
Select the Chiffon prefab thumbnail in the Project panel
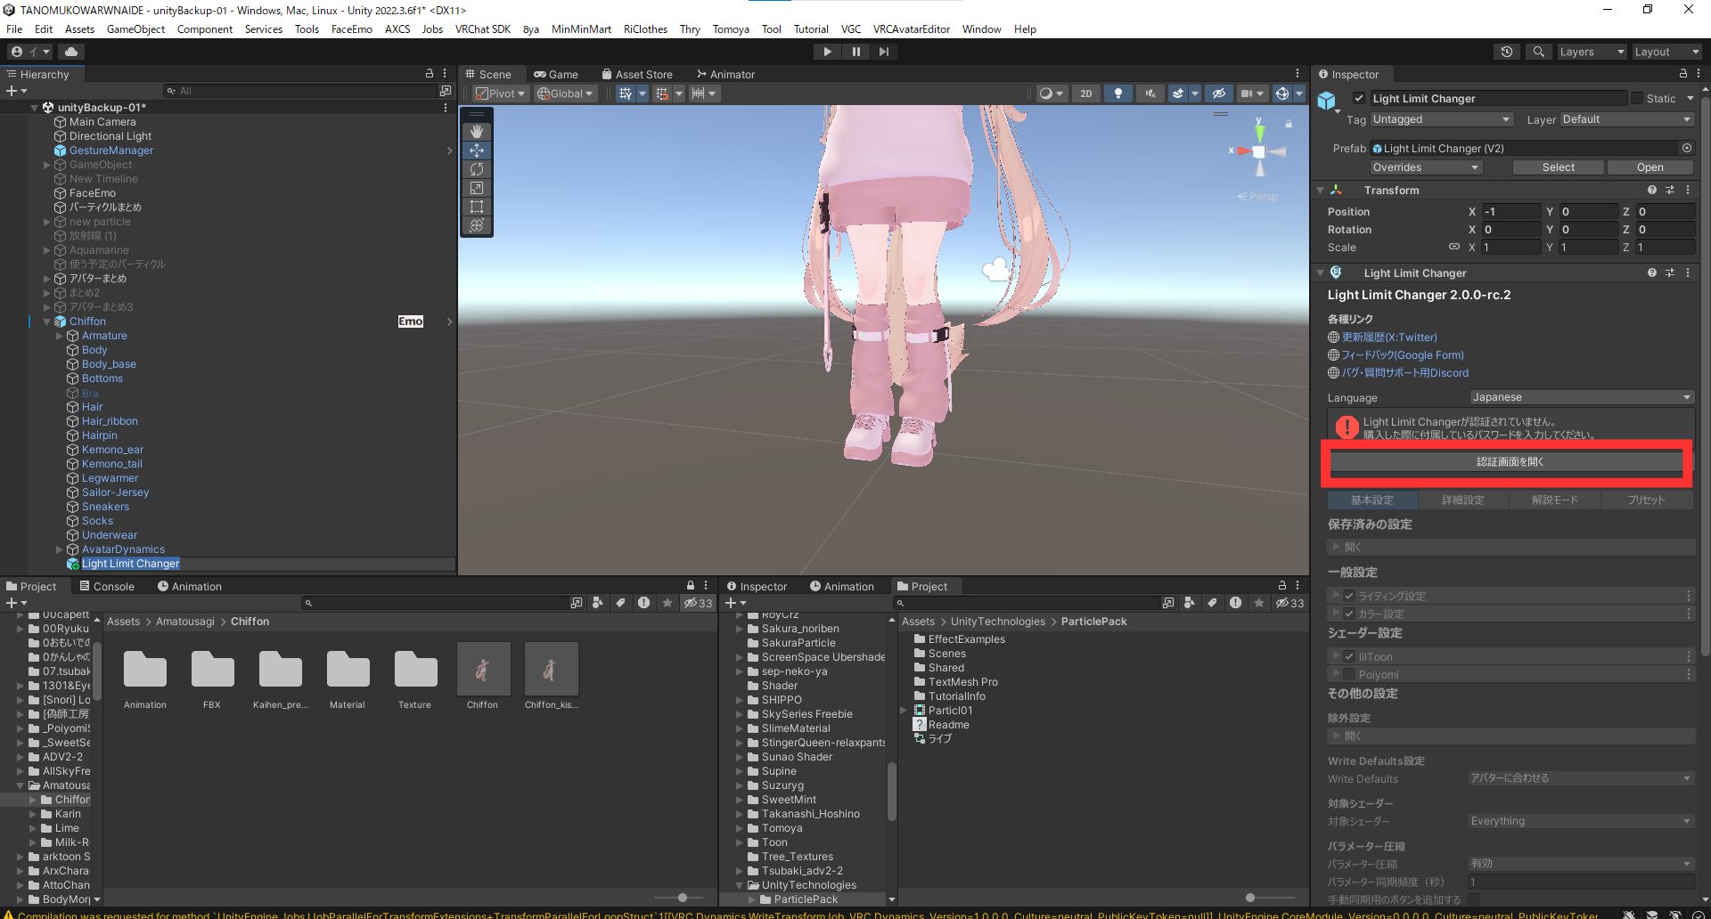[x=483, y=668]
